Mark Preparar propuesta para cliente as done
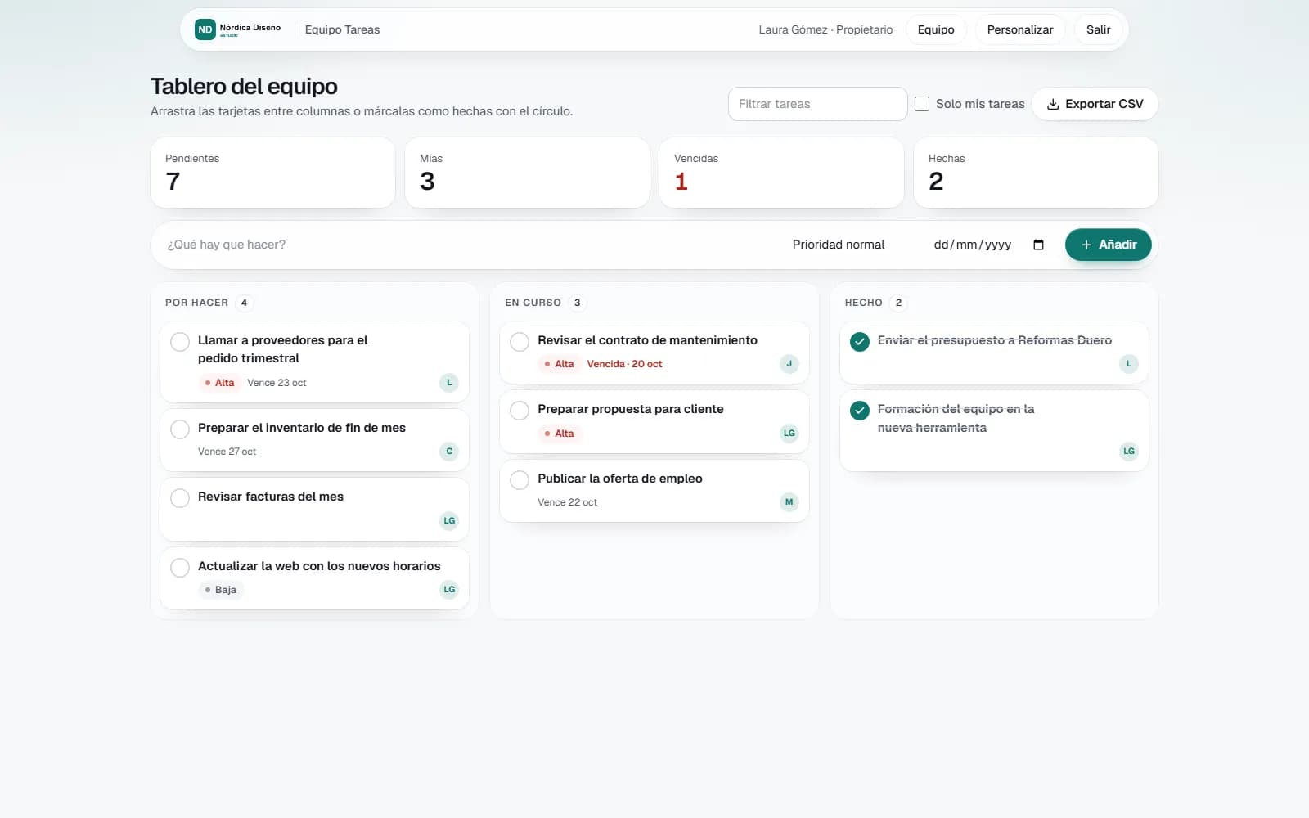 coord(520,411)
